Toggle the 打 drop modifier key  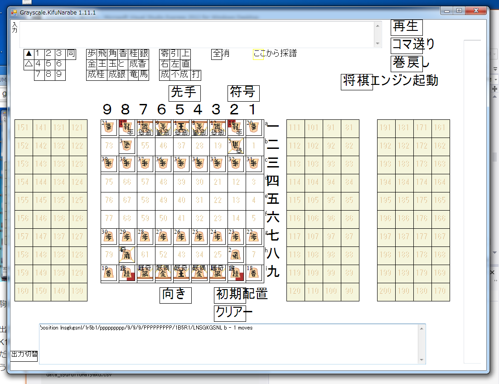(x=196, y=75)
